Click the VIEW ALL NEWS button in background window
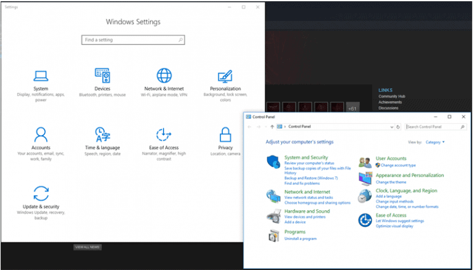474x270 pixels. point(88,247)
